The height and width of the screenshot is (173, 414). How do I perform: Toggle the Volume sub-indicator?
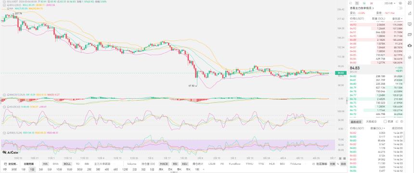pyautogui.click(x=131, y=164)
